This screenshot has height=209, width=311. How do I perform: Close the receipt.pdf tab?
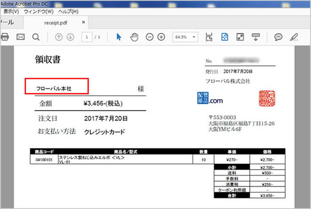pos(84,22)
